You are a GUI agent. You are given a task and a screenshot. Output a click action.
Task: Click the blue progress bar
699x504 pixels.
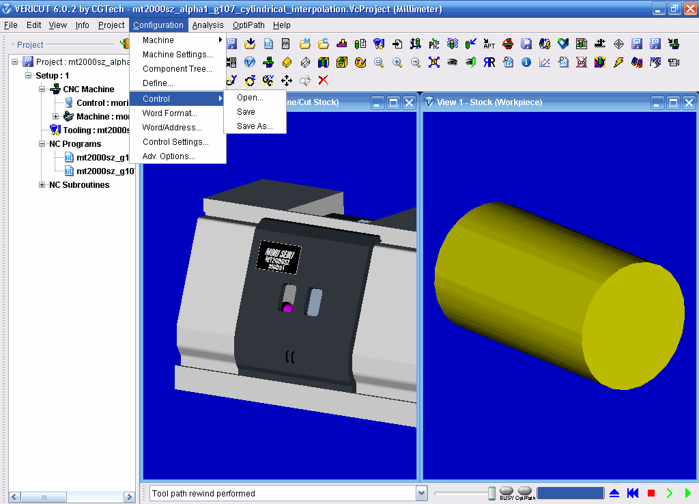[571, 493]
